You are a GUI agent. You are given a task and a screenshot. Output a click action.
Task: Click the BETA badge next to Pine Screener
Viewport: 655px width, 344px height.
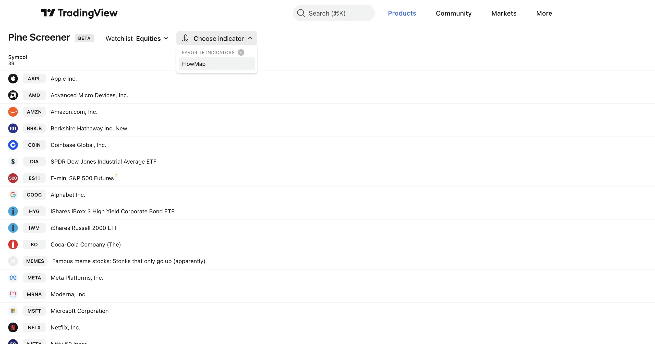coord(84,38)
